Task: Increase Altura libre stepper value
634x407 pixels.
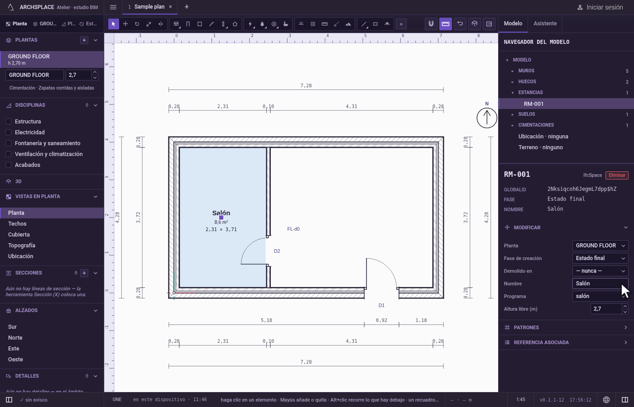Action: [625, 306]
